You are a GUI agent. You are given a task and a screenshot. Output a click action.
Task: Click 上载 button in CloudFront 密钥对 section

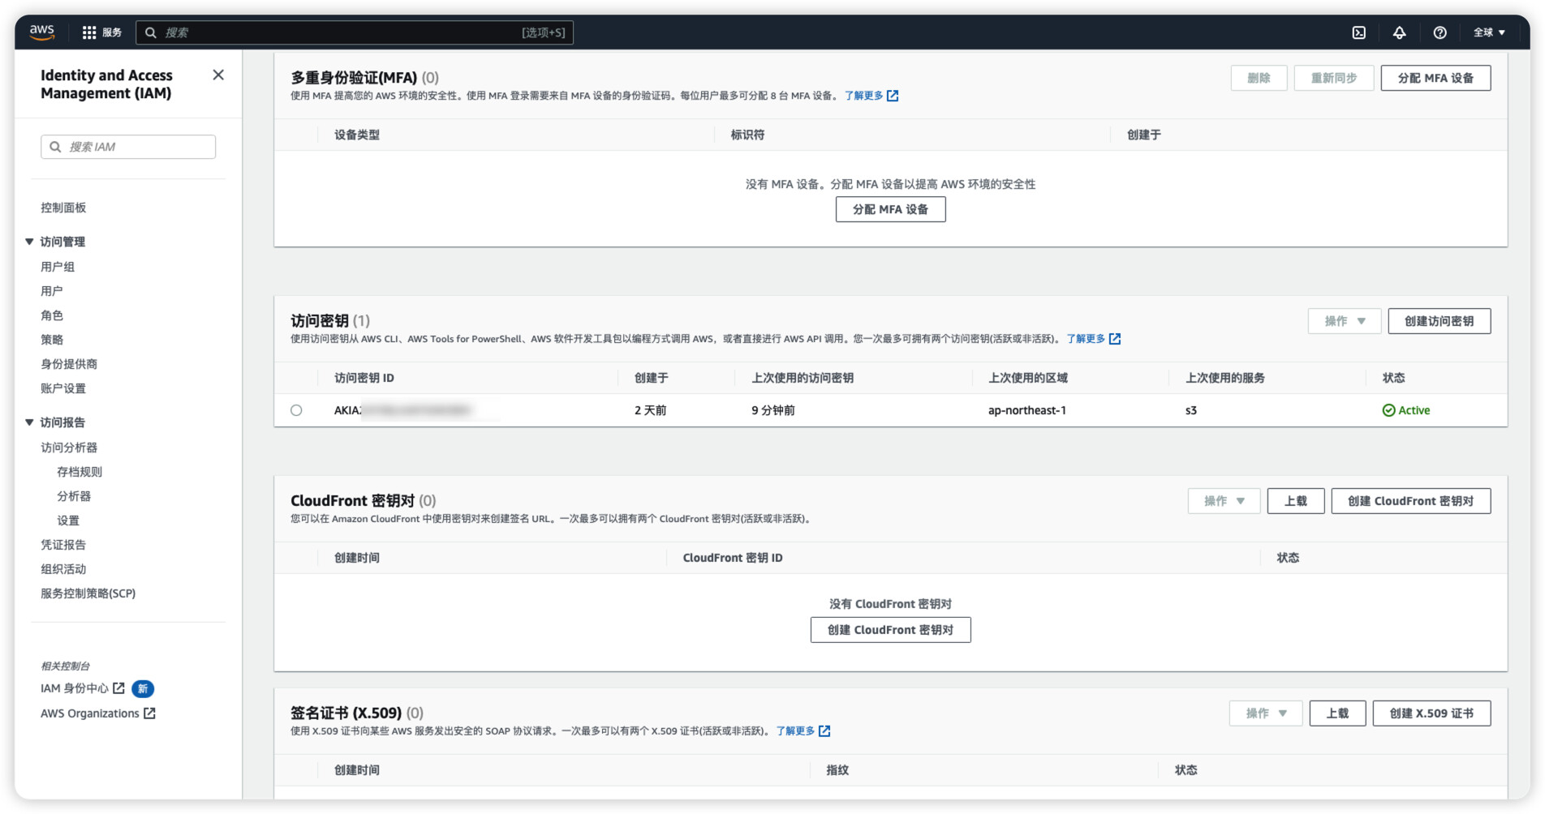pos(1296,501)
